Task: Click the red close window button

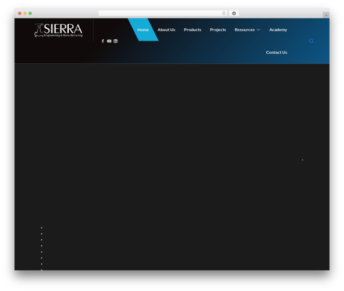Action: (x=20, y=13)
